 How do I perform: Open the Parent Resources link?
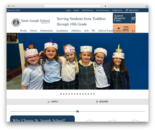point(103,10)
